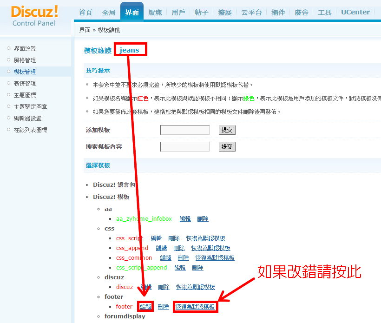This screenshot has height=323, width=381.
Task: Open the 首頁 top menu tab
Action: point(85,12)
